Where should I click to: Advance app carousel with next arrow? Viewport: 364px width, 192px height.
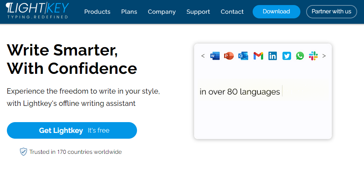click(324, 56)
